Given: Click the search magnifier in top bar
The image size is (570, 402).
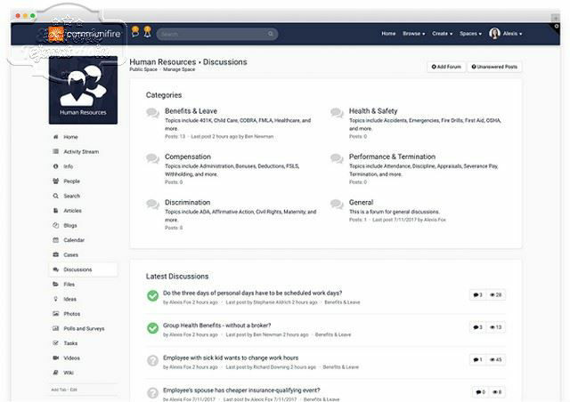Looking at the screenshot, I should (x=271, y=34).
